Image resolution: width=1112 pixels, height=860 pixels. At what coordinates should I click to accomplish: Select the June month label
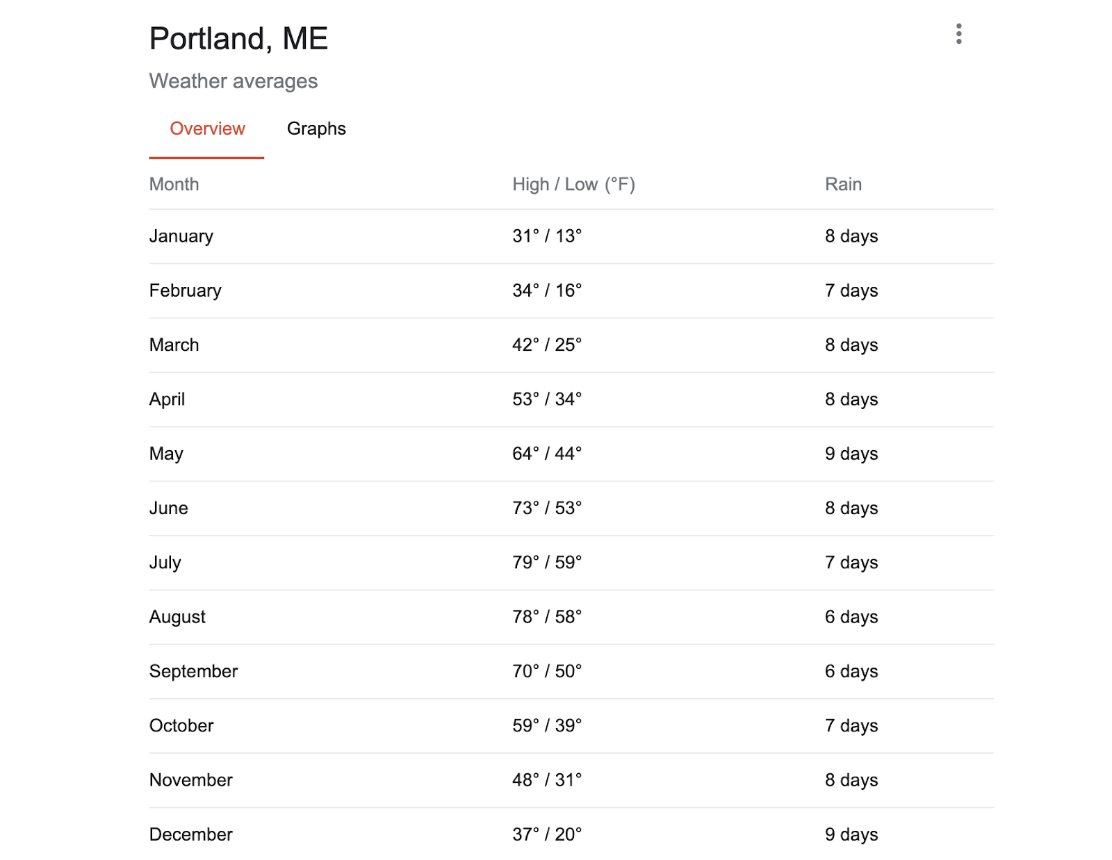click(168, 508)
